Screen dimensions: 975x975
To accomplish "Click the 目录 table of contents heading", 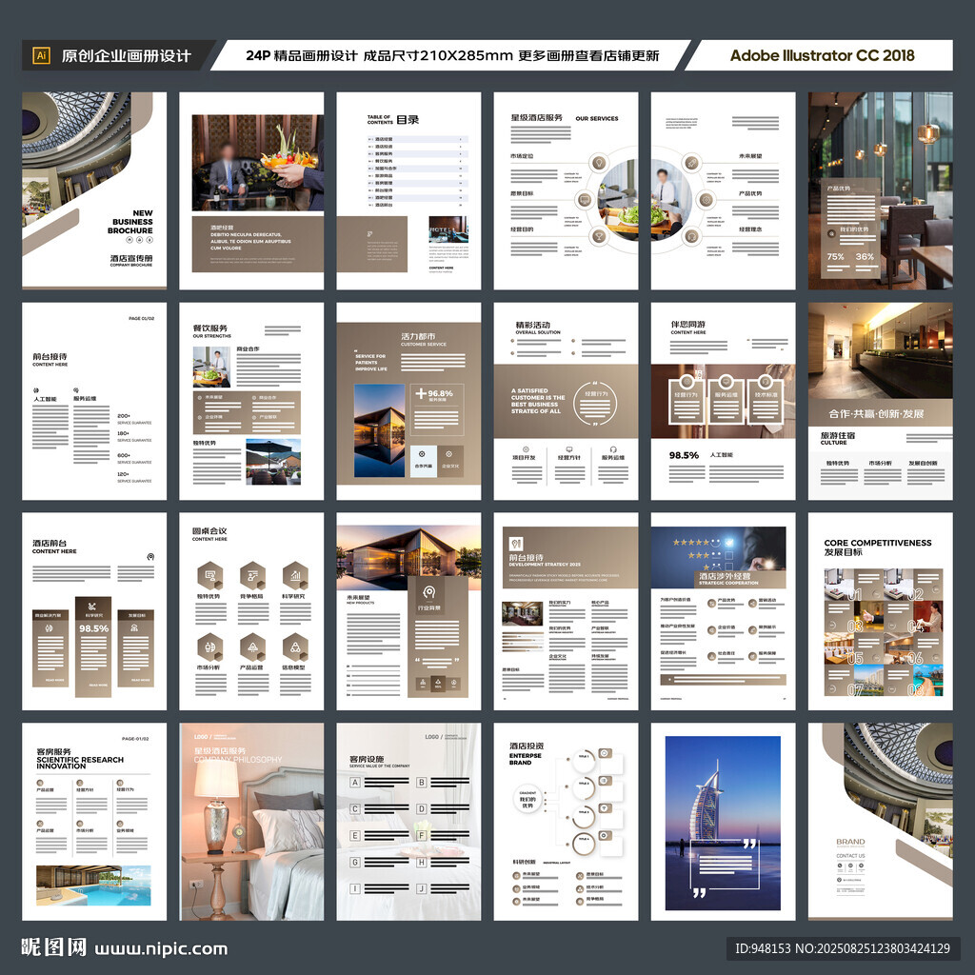I will [408, 120].
